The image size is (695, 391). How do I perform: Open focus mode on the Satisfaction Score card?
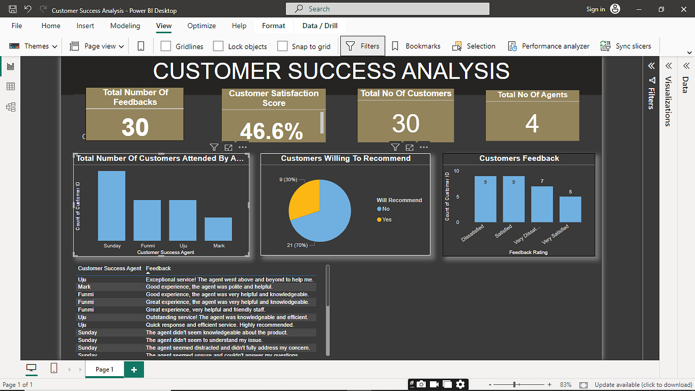coord(228,147)
